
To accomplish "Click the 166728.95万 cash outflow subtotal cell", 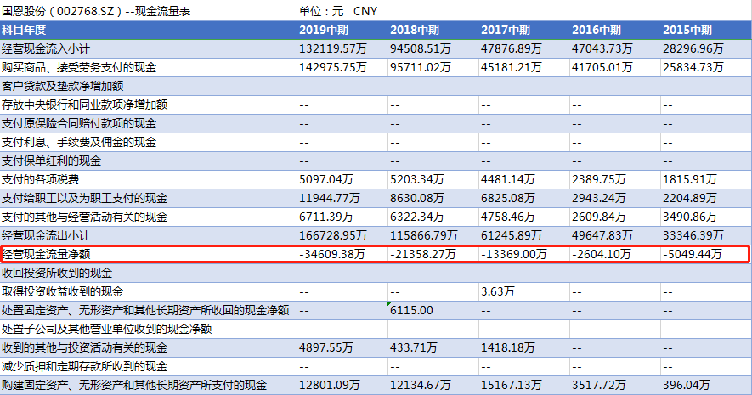I will [333, 235].
